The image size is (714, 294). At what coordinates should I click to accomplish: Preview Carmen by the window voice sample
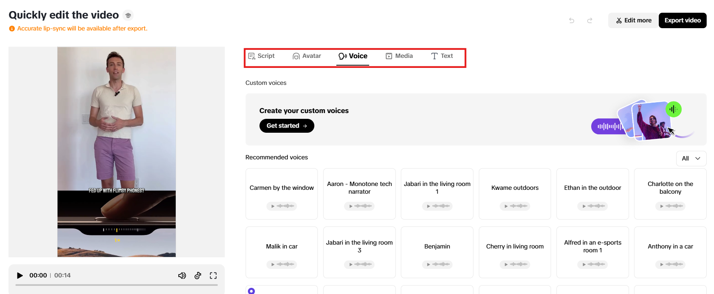(x=282, y=206)
